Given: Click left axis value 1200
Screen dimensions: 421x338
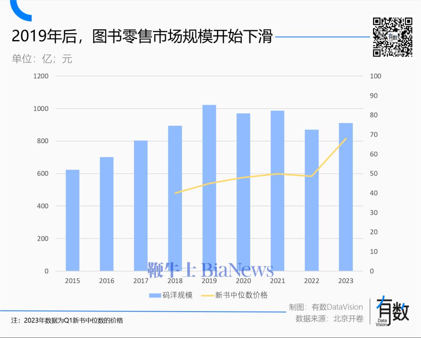Looking at the screenshot, I should pyautogui.click(x=41, y=76).
